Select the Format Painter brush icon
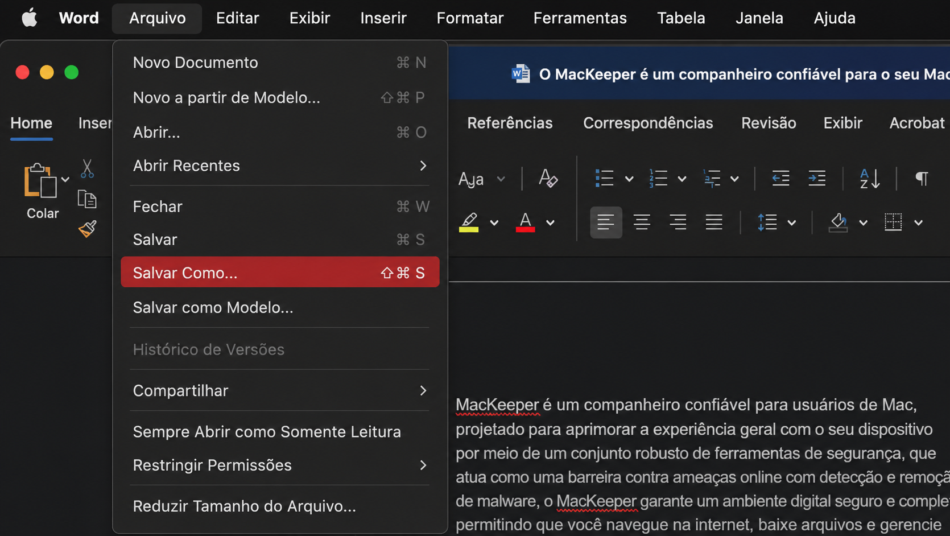This screenshot has height=536, width=950. (87, 229)
